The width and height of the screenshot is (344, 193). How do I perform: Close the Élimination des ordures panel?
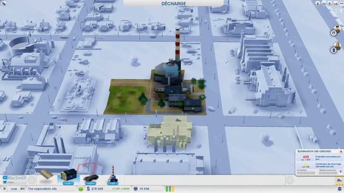point(341,151)
